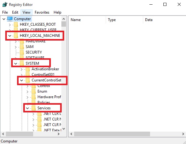
Task: Select the Services key label
Action: (x=44, y=108)
